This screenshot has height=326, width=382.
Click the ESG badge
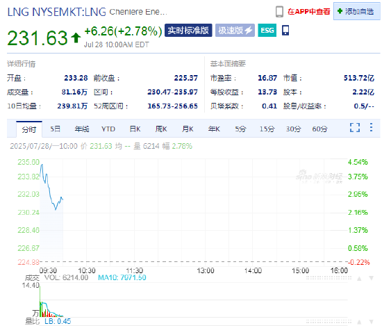(x=267, y=31)
